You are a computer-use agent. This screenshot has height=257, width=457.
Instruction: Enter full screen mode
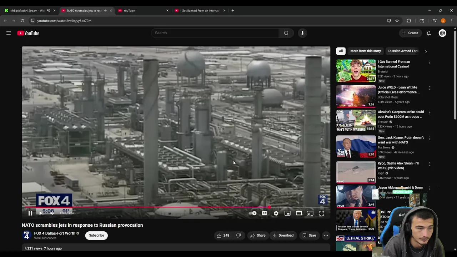tap(322, 213)
